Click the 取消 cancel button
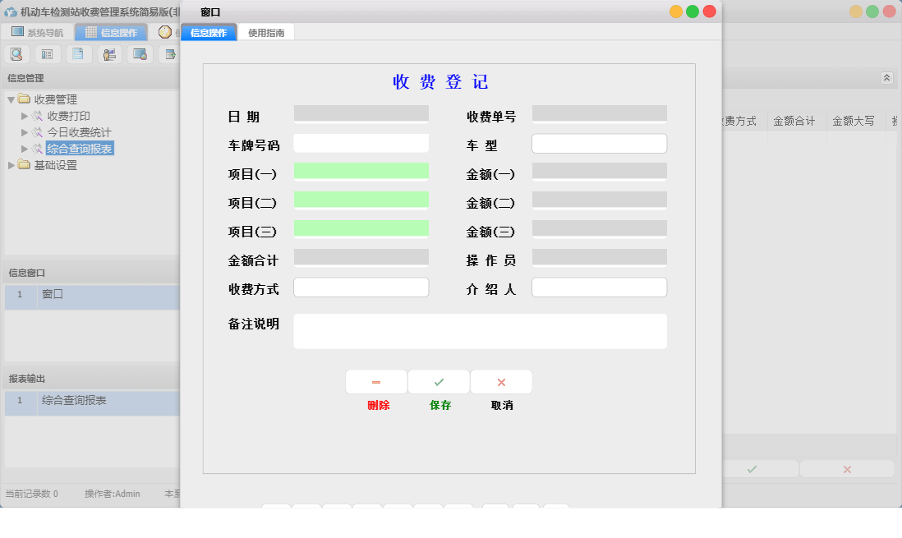 tap(501, 381)
